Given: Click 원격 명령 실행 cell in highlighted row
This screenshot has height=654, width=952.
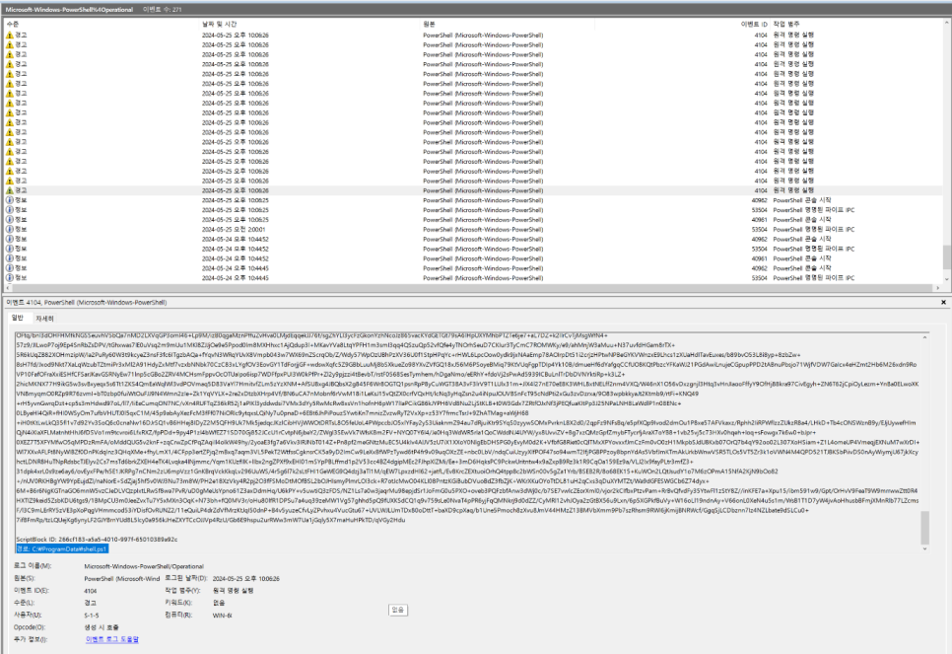Looking at the screenshot, I should [x=793, y=190].
